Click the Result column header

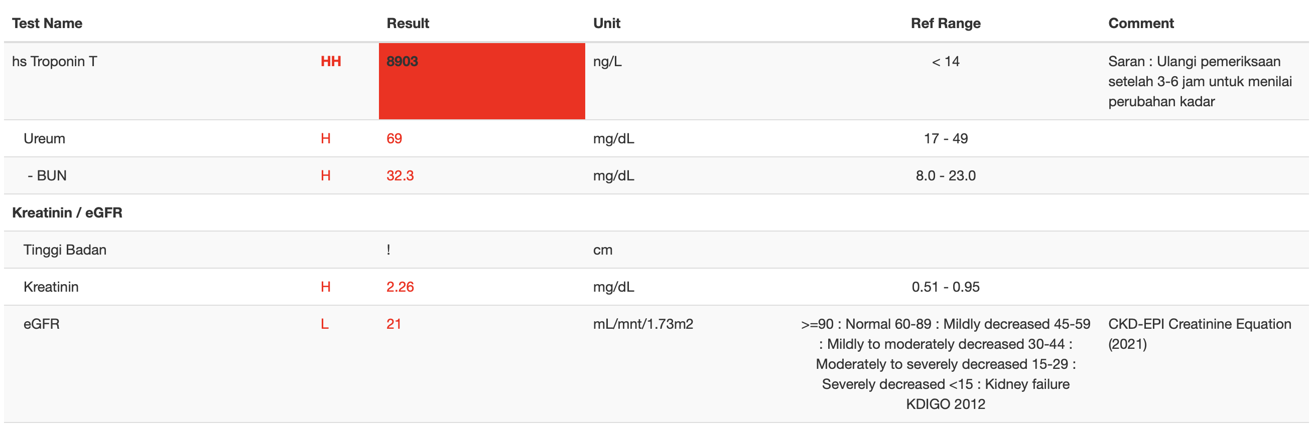click(x=408, y=24)
